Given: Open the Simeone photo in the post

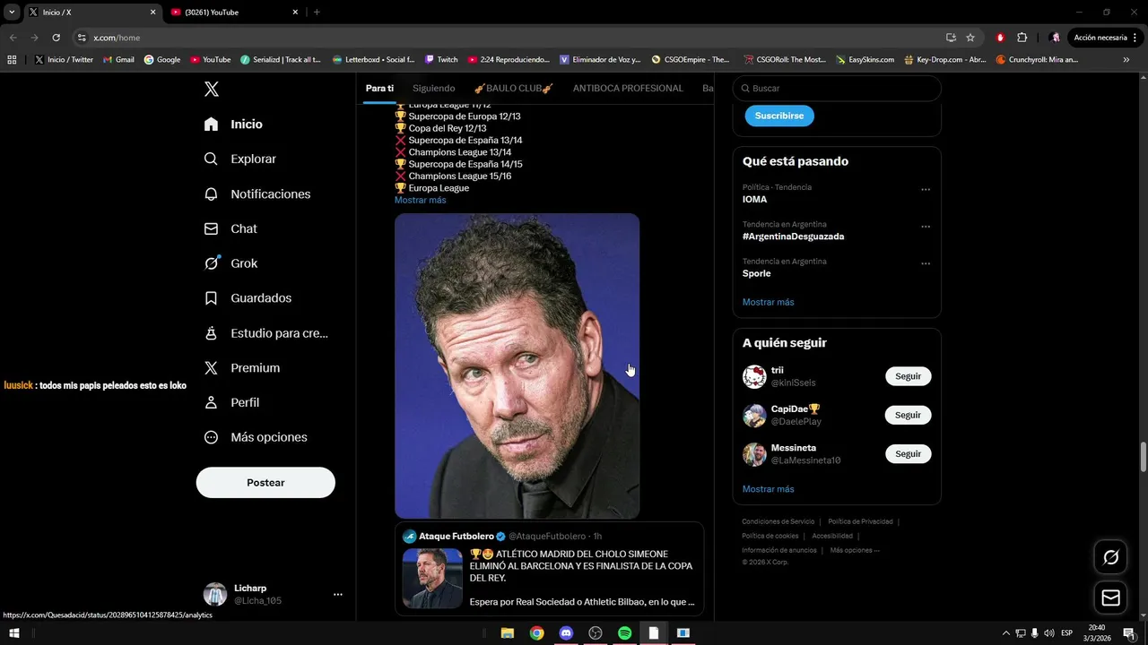Looking at the screenshot, I should tap(517, 365).
